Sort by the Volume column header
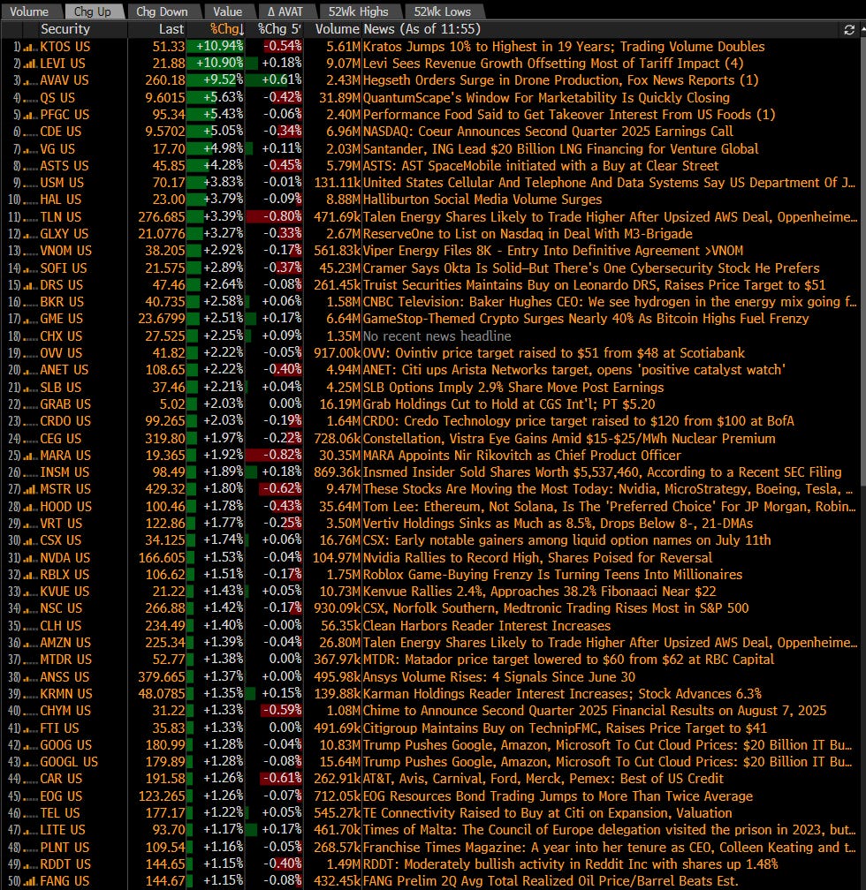866x890 pixels. (x=337, y=29)
